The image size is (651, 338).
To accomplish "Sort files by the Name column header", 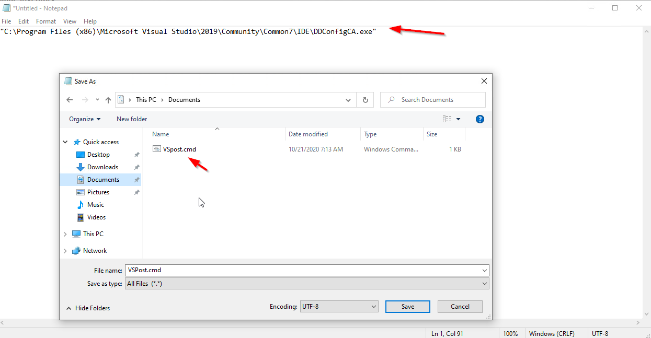I will [218, 134].
